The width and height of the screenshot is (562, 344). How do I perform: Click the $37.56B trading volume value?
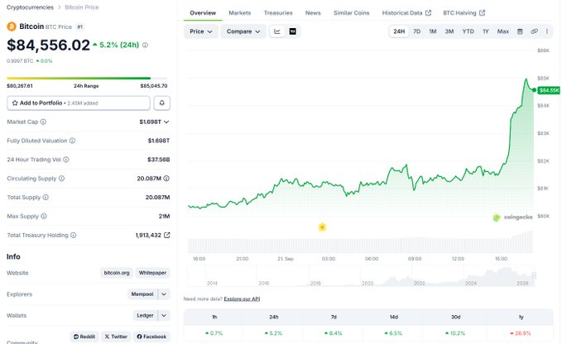pos(159,160)
